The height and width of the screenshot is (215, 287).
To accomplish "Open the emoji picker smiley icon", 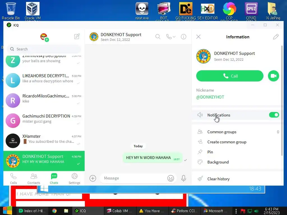I will [171, 178].
